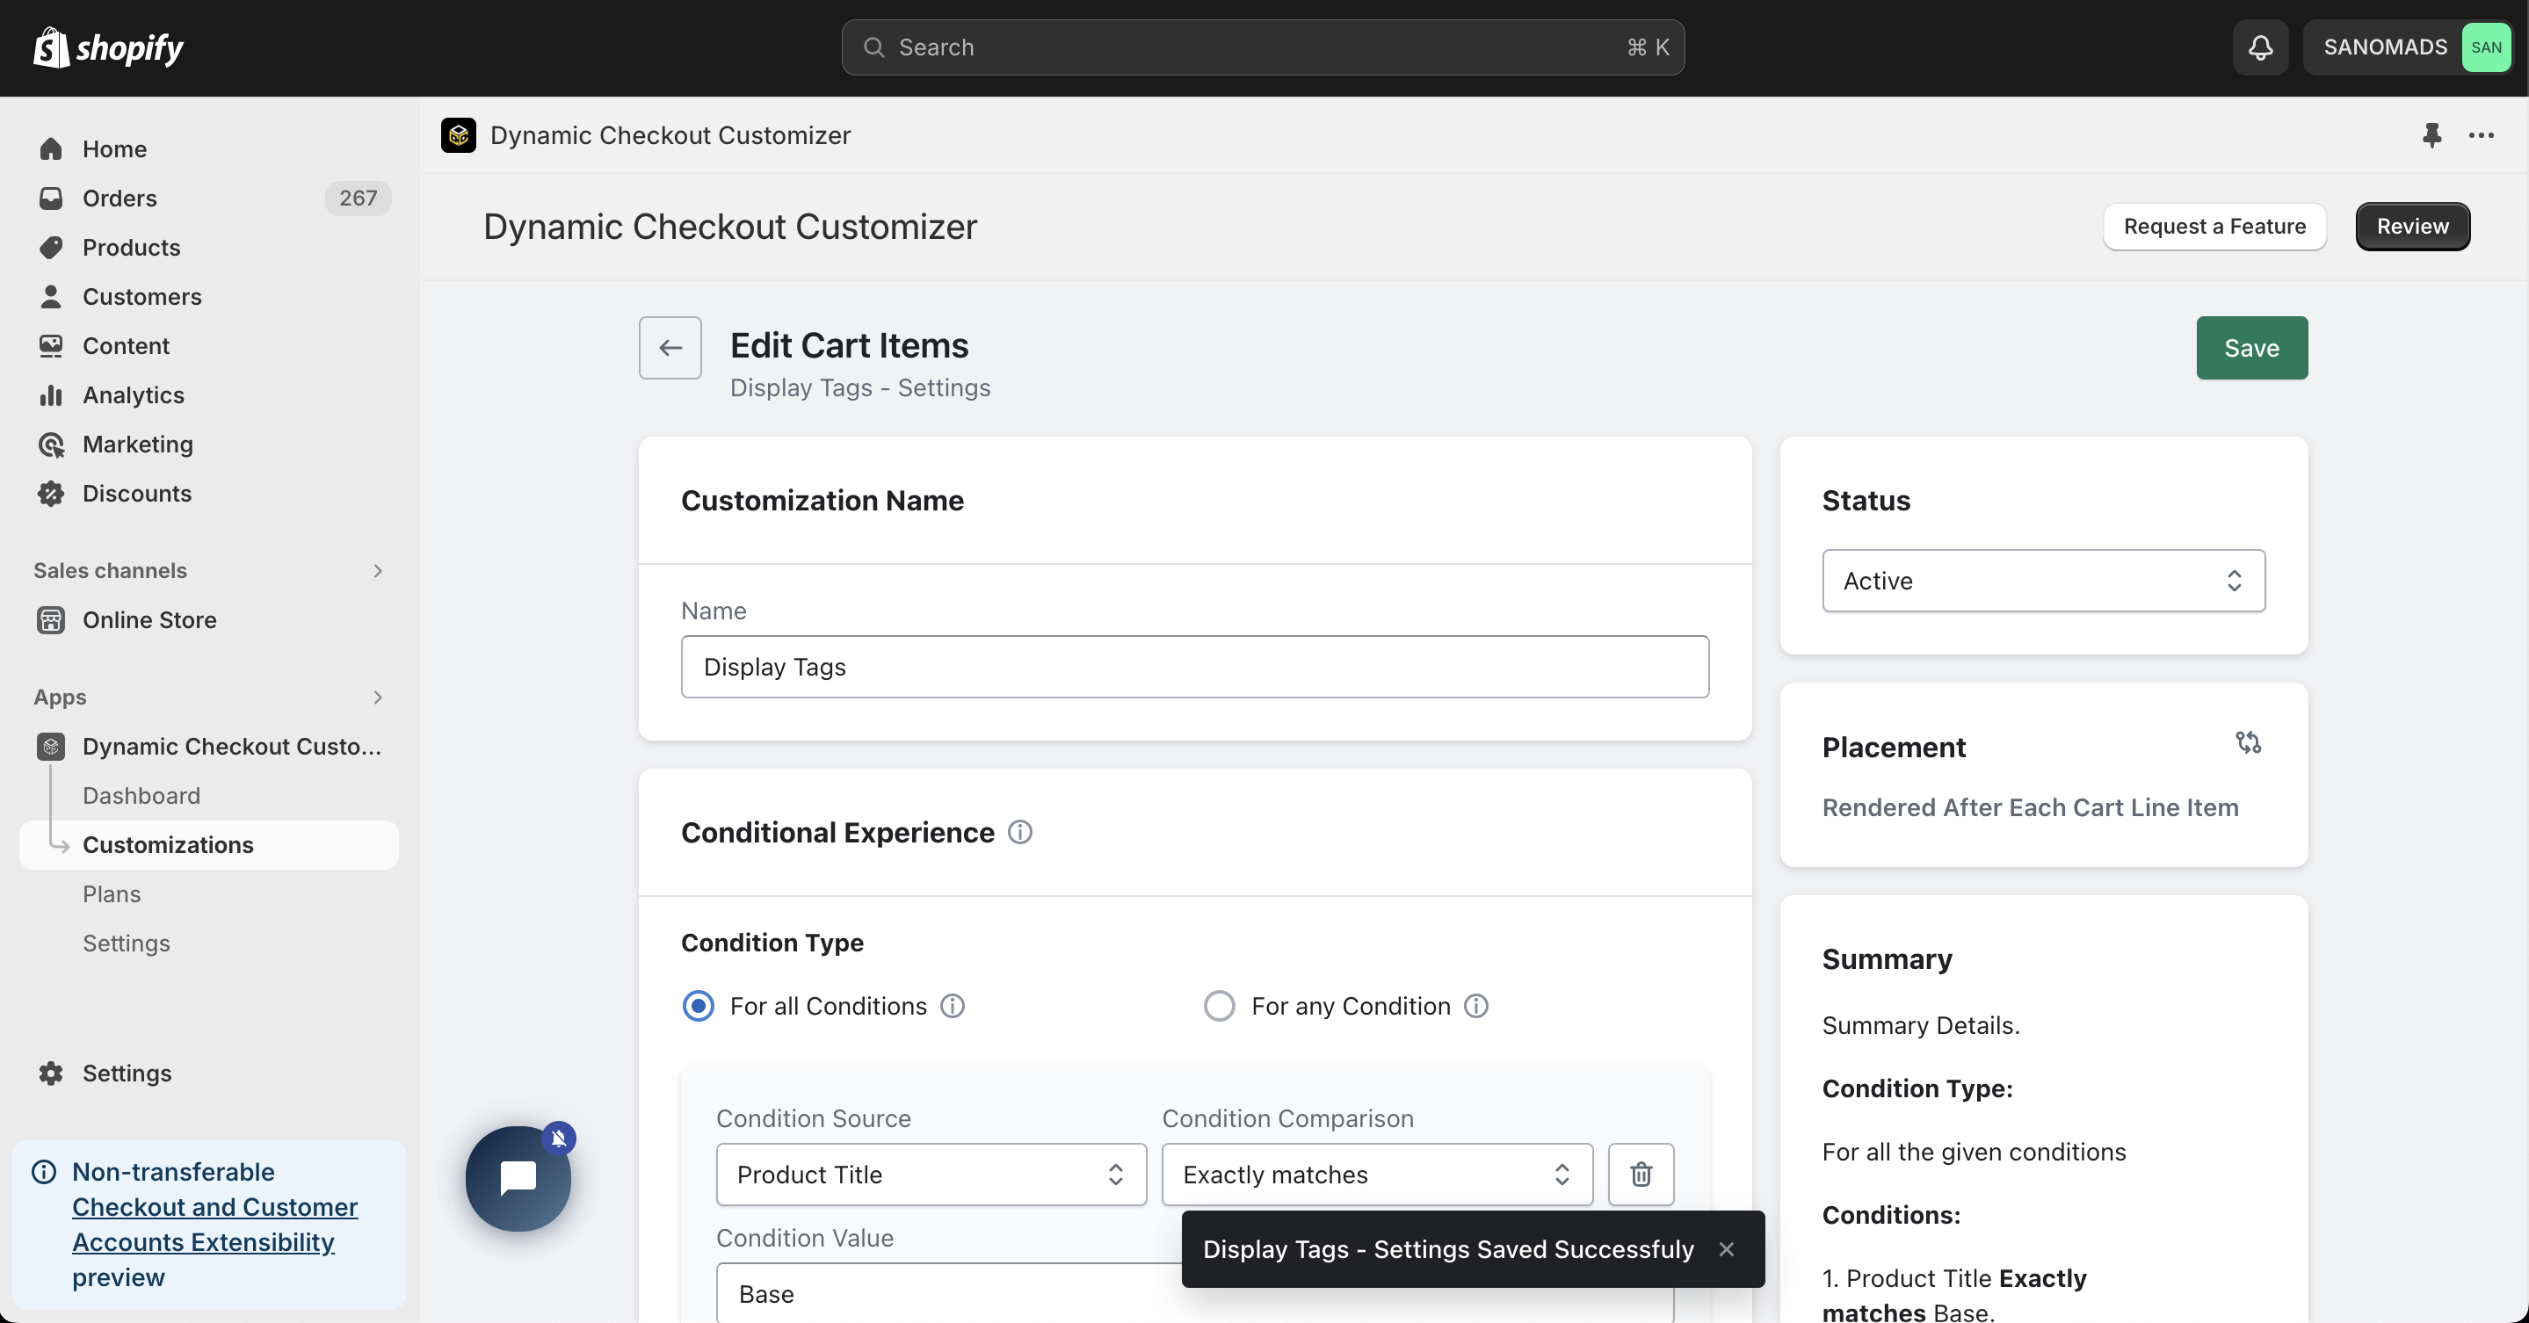Viewport: 2529px width, 1323px height.
Task: Click the back arrow button
Action: 670,347
